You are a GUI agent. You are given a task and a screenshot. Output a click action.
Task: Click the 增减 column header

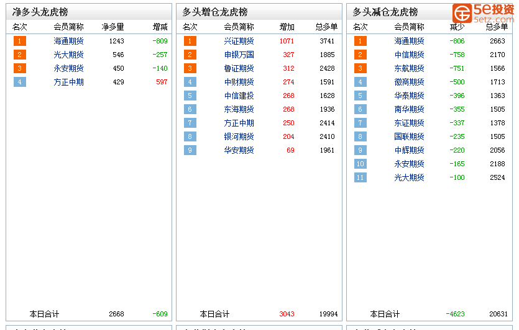(x=160, y=27)
